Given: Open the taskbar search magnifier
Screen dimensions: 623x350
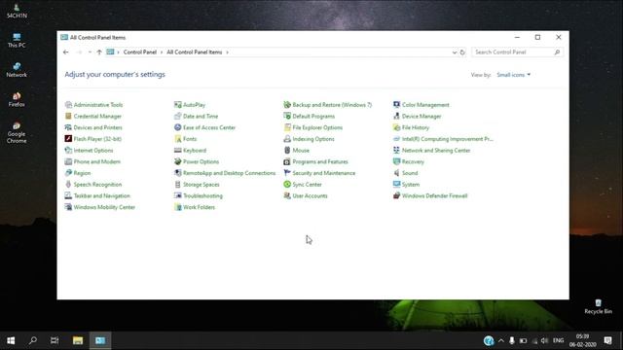Looking at the screenshot, I should click(32, 340).
